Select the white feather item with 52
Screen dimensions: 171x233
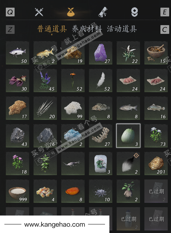[101, 80]
